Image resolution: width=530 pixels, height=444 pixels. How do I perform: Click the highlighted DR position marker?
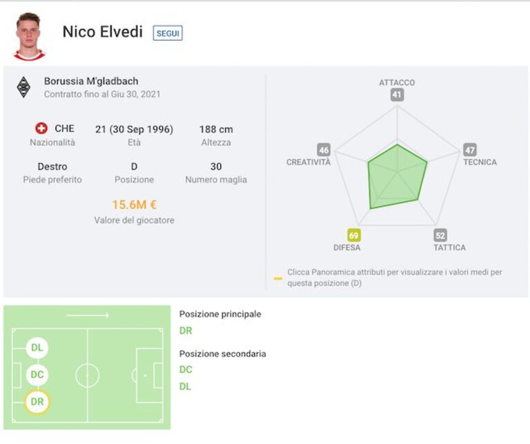[37, 402]
